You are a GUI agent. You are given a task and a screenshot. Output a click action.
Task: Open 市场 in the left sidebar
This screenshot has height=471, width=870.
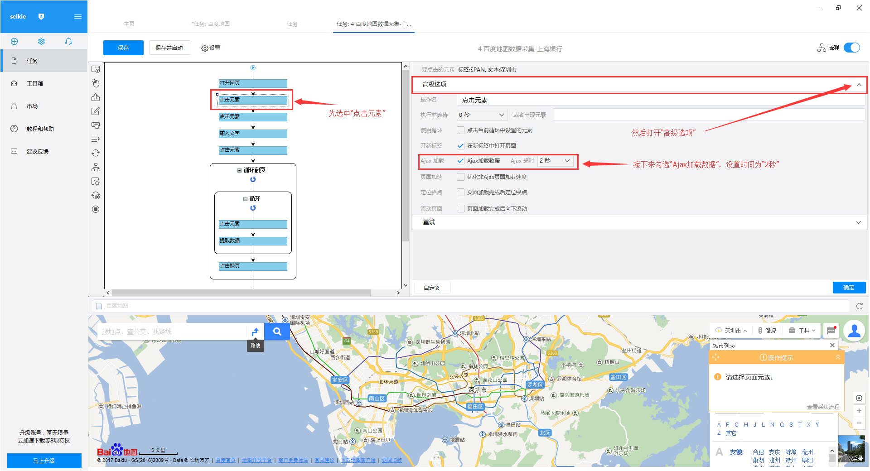point(43,106)
